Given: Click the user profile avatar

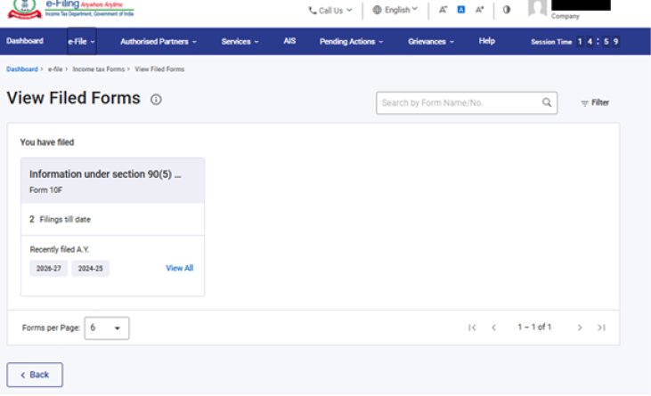Looking at the screenshot, I should 537,9.
